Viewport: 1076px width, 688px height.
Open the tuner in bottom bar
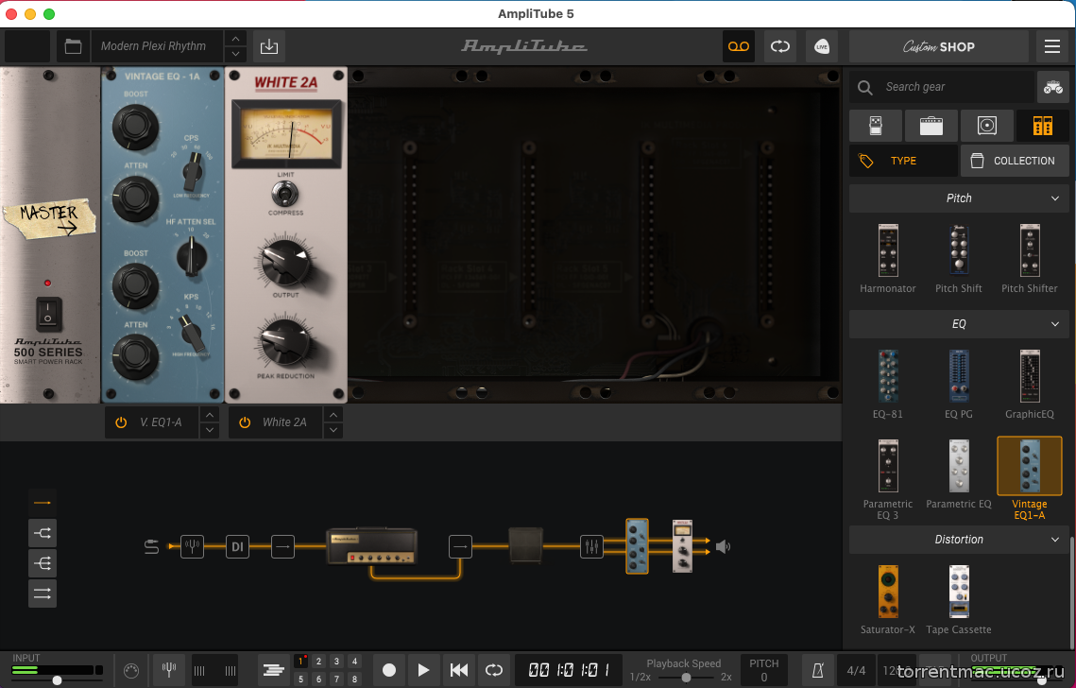169,670
